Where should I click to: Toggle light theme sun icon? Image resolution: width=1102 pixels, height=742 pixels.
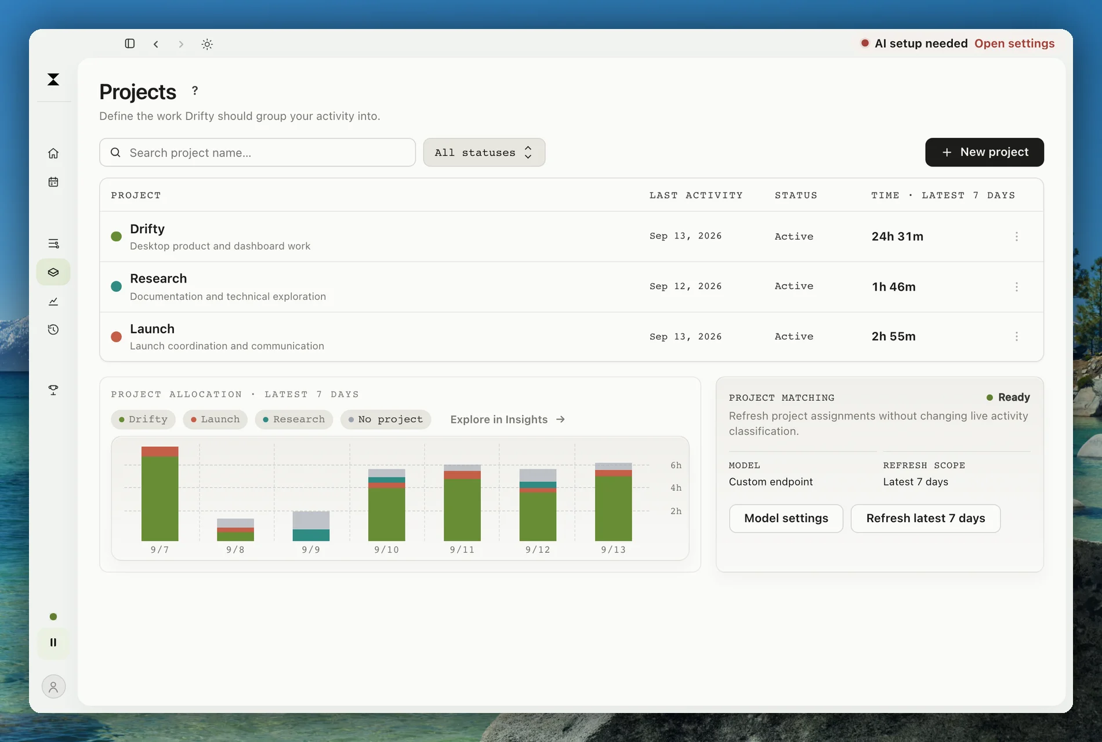[207, 44]
